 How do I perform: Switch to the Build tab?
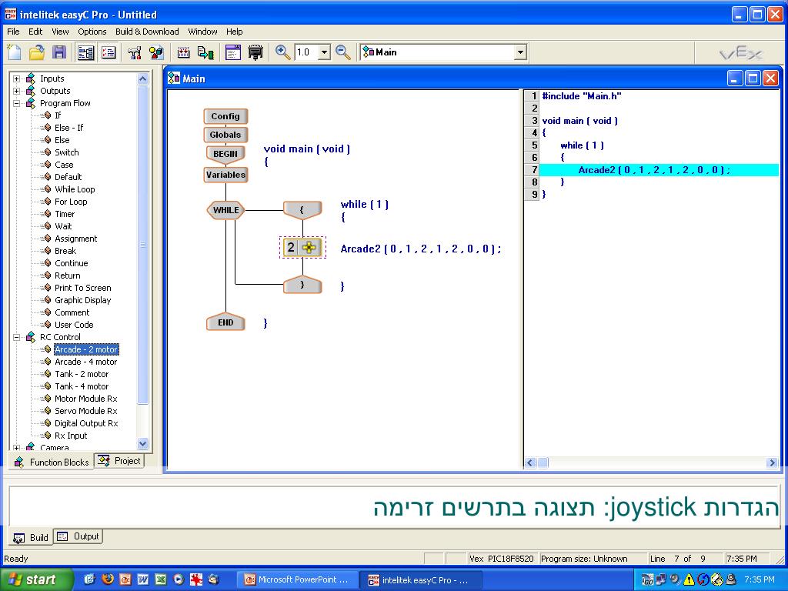(31, 538)
